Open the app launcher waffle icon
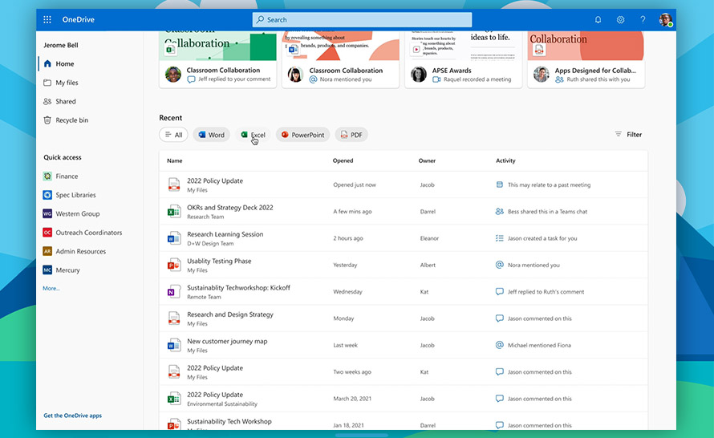 [x=47, y=19]
